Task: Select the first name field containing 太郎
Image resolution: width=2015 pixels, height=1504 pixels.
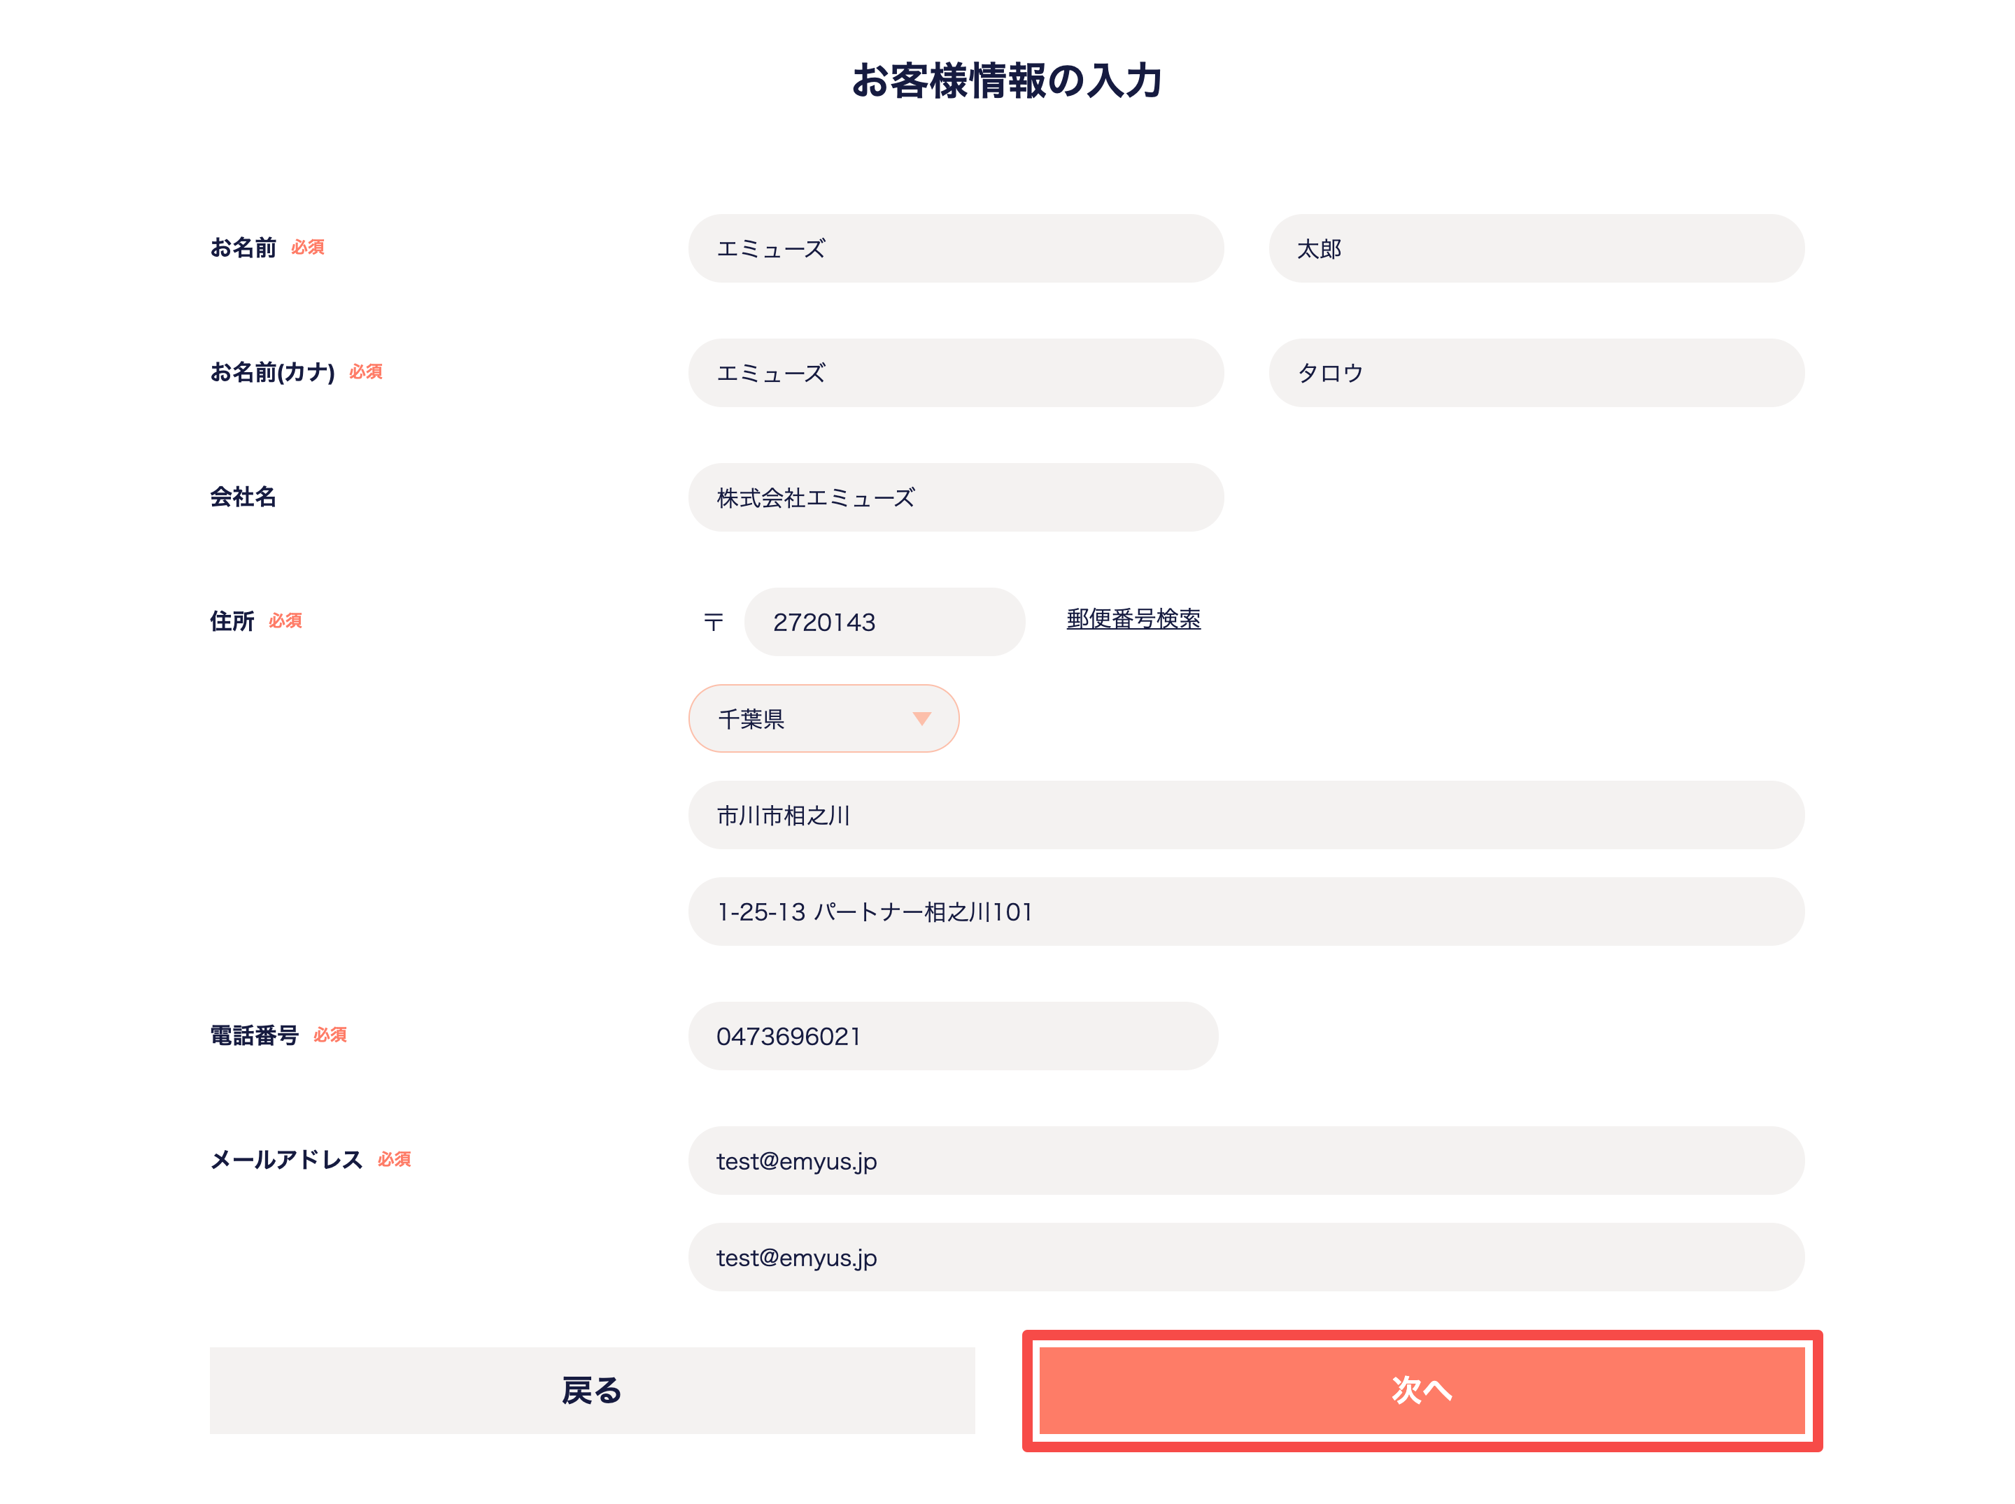Action: tap(1536, 248)
